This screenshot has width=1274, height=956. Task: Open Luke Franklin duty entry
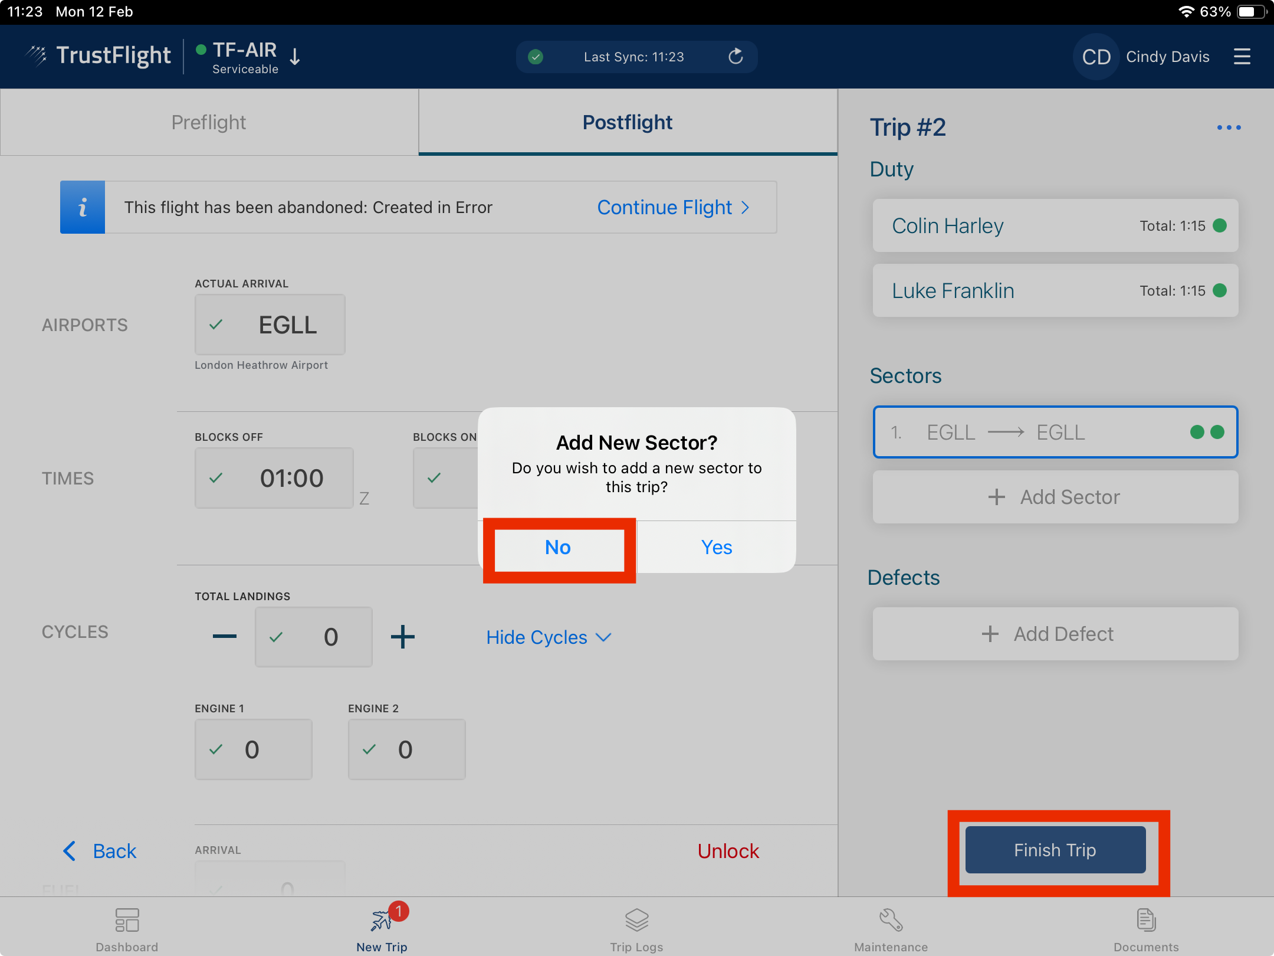click(1055, 290)
